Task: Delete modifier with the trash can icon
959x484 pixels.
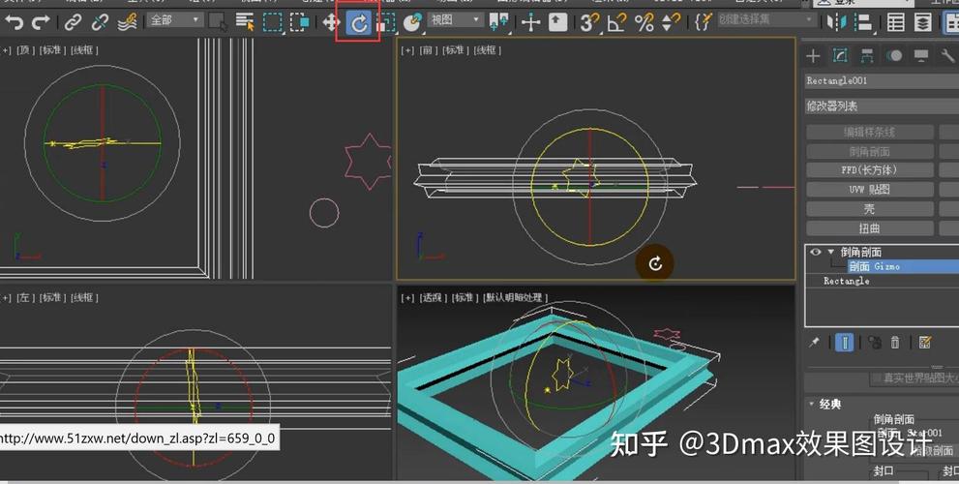Action: tap(895, 342)
